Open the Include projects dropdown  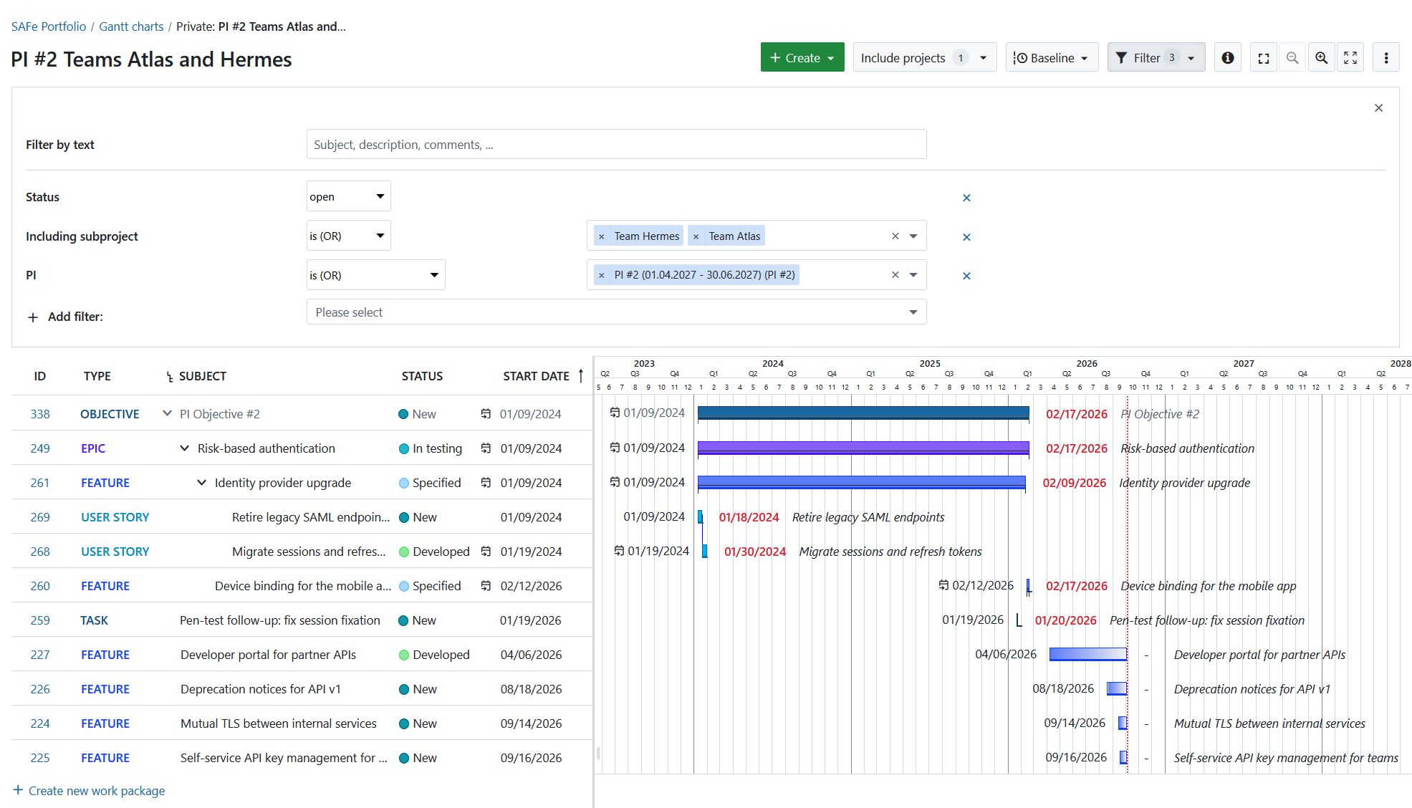point(924,58)
